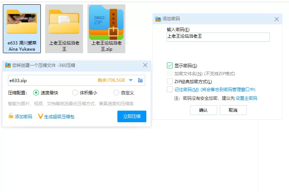
Task: Click the orange V super compression icon
Action: coord(40,116)
